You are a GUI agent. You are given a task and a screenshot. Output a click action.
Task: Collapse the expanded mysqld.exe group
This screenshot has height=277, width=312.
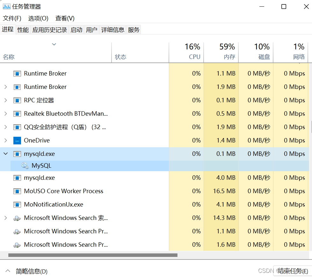click(6, 154)
